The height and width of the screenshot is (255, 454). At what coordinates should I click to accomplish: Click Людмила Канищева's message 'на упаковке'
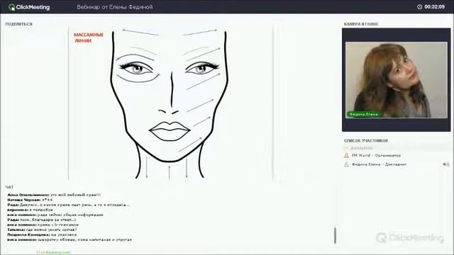(x=42, y=234)
